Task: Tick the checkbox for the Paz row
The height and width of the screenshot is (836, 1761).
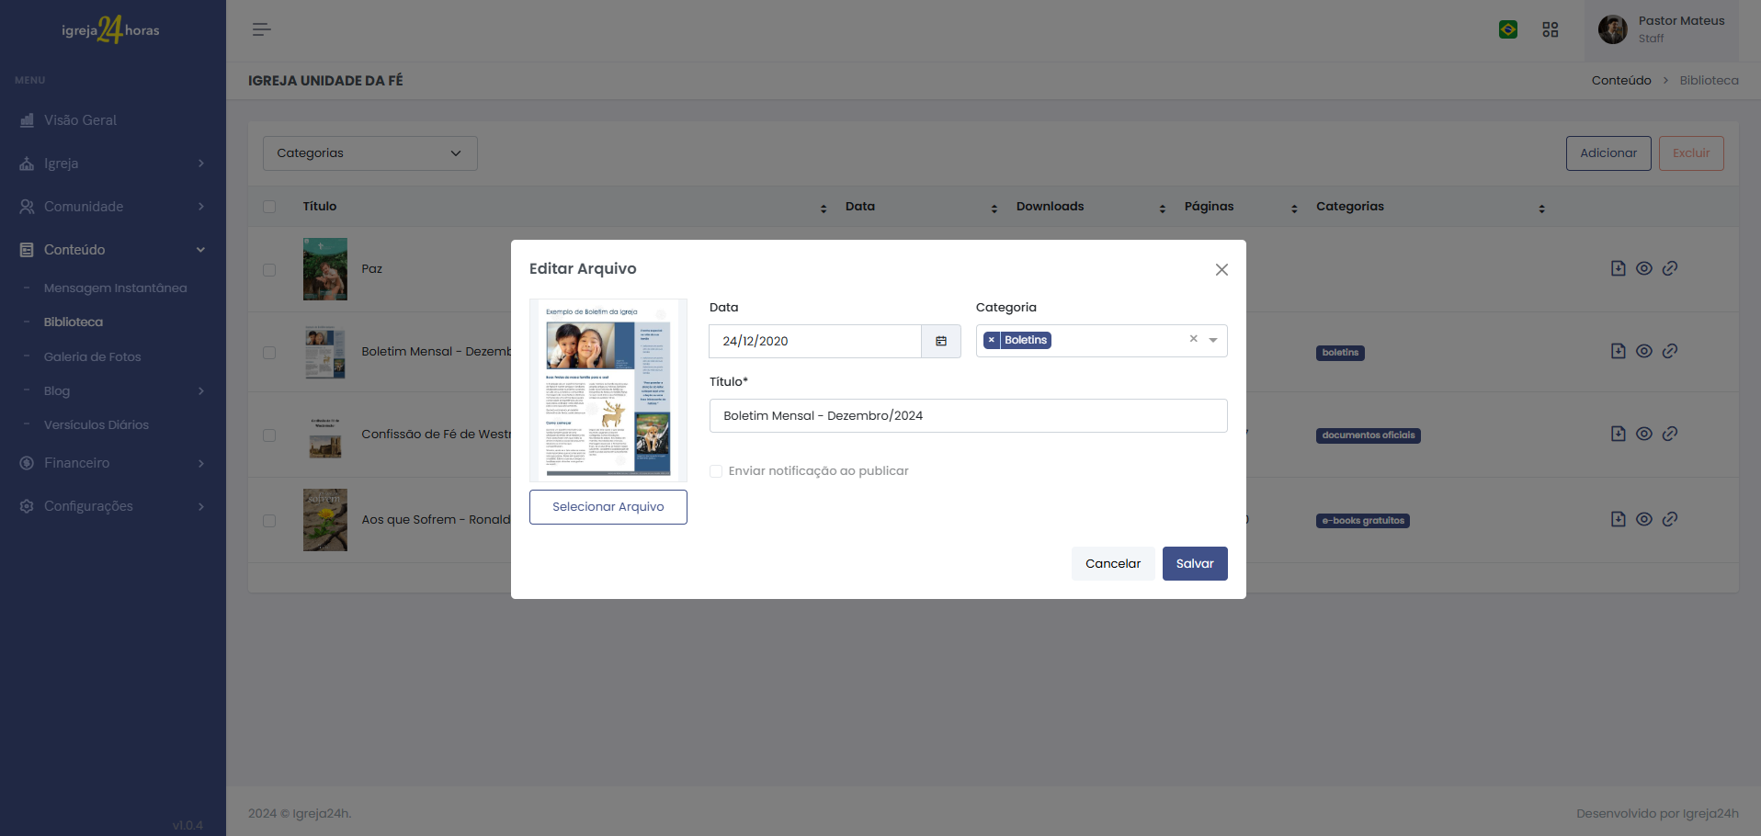Action: 269,270
